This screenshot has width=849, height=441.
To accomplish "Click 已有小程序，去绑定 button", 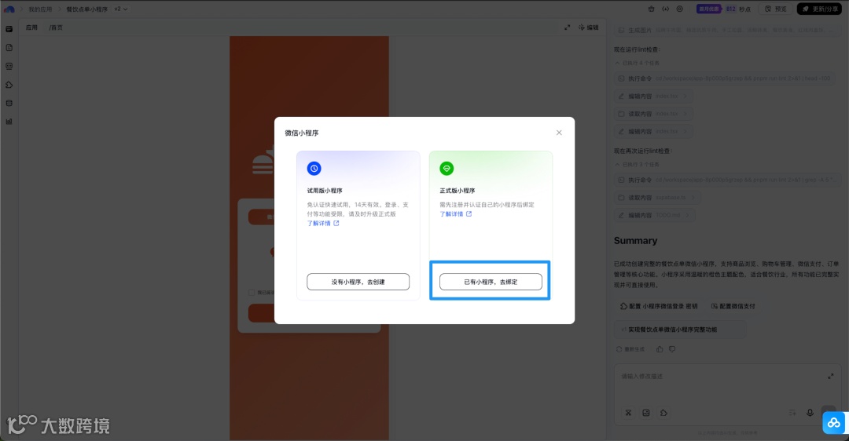I will click(491, 282).
